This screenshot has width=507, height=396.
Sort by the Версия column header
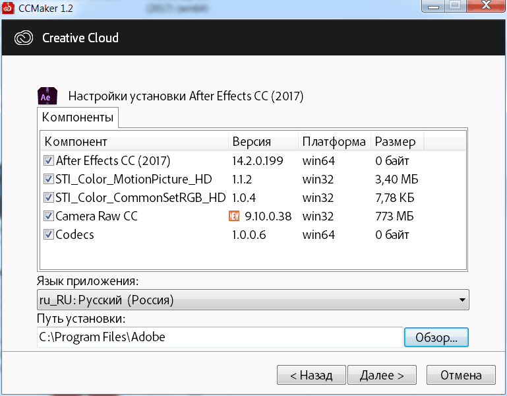[263, 142]
